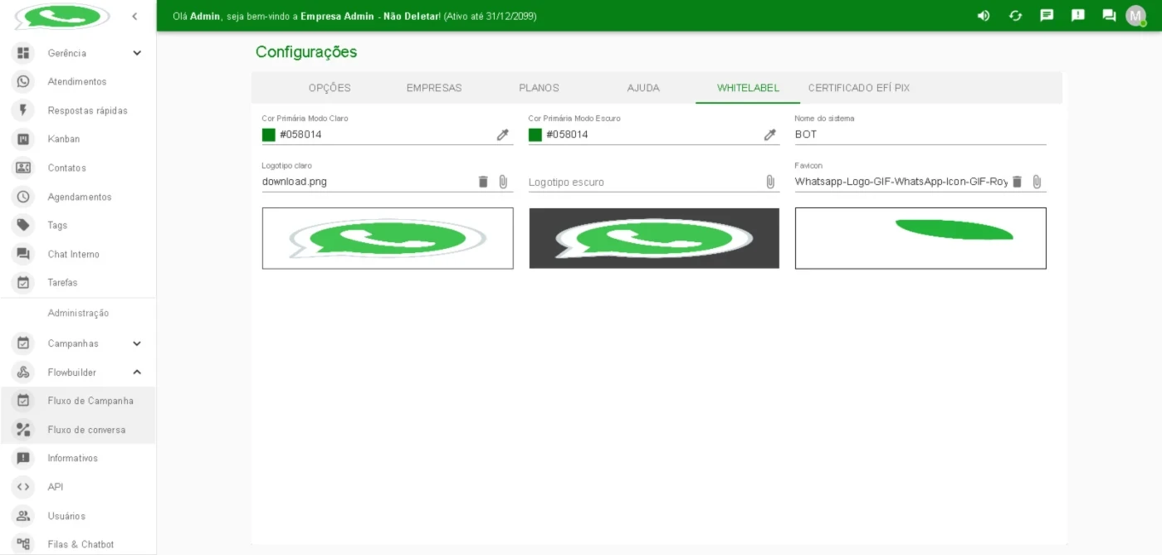Image resolution: width=1162 pixels, height=555 pixels.
Task: Switch to the EMPRESAS tab
Action: pyautogui.click(x=434, y=88)
